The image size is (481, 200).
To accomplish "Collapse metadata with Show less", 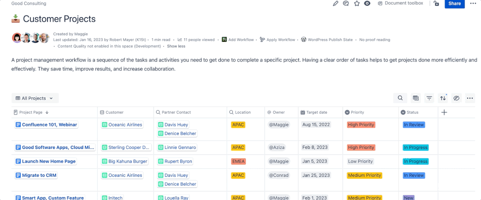I will pos(176,46).
